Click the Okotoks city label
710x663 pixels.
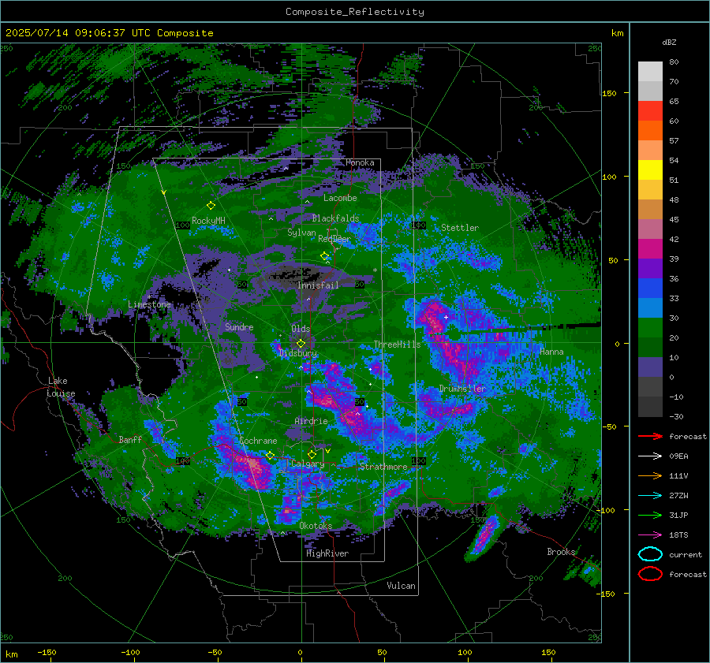316,526
